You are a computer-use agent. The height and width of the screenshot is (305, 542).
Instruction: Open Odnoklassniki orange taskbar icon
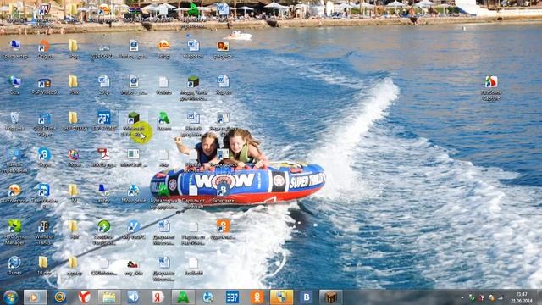click(257, 297)
